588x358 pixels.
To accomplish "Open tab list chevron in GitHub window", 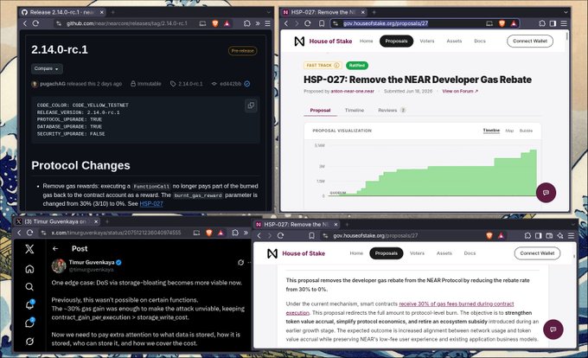I will coord(269,12).
